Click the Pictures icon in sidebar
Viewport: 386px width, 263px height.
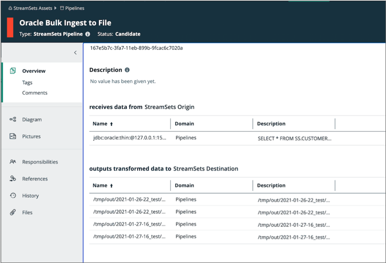click(x=13, y=136)
